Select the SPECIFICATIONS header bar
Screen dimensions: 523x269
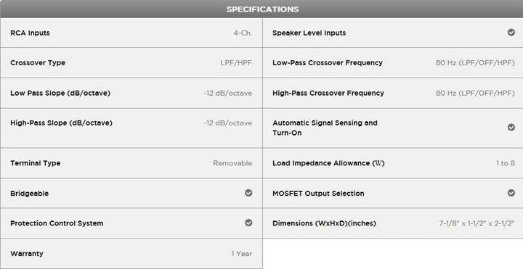point(261,9)
